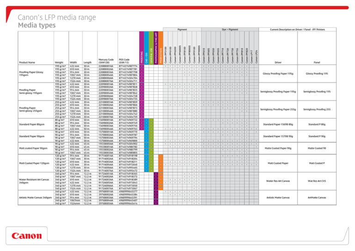The width and height of the screenshot is (355, 251).
Task: Click panel name "Standard P 90g"
Action: 317,136
